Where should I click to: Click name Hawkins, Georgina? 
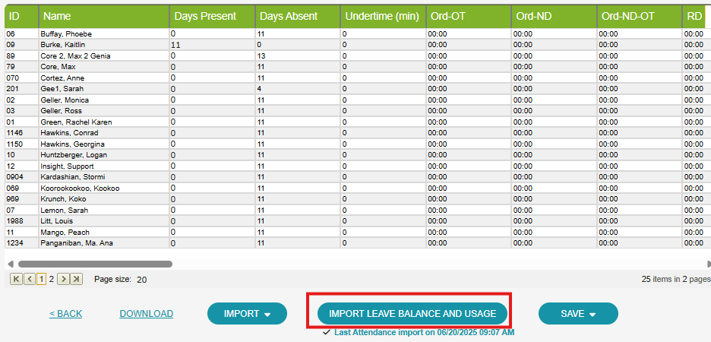(72, 144)
